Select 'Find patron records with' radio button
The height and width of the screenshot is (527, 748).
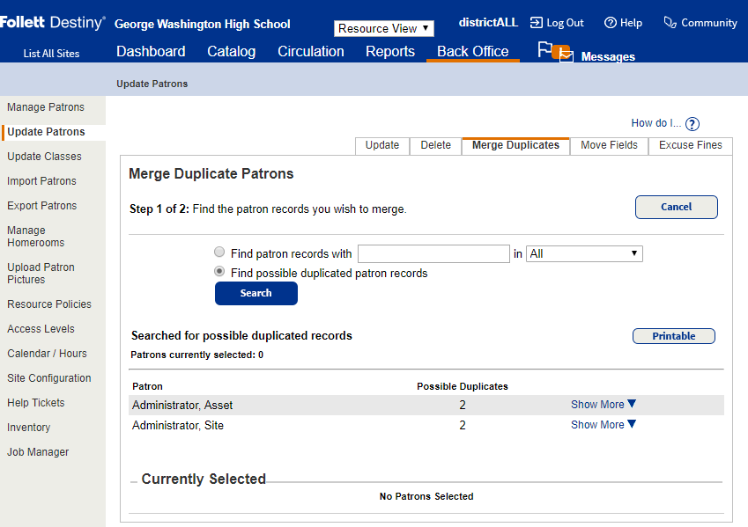(x=219, y=253)
